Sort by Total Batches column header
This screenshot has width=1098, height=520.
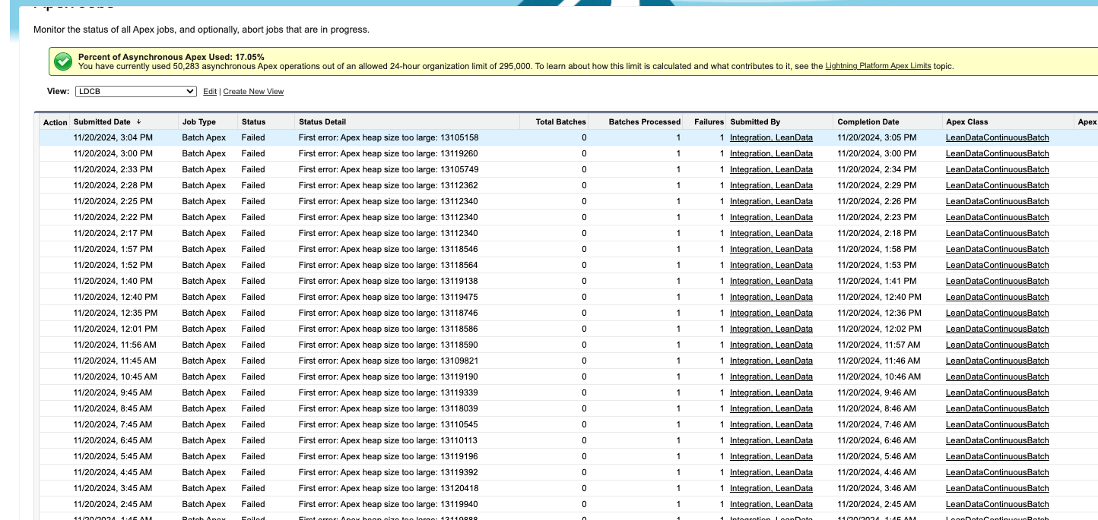[x=560, y=121]
